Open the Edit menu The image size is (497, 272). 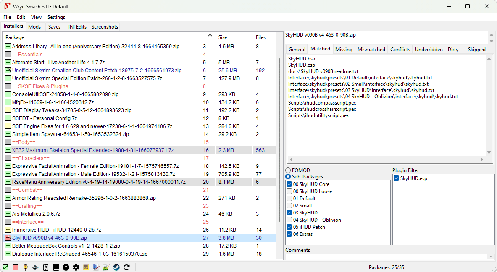tap(21, 17)
